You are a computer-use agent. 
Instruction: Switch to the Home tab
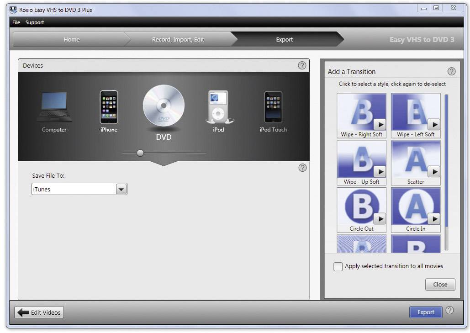click(71, 40)
